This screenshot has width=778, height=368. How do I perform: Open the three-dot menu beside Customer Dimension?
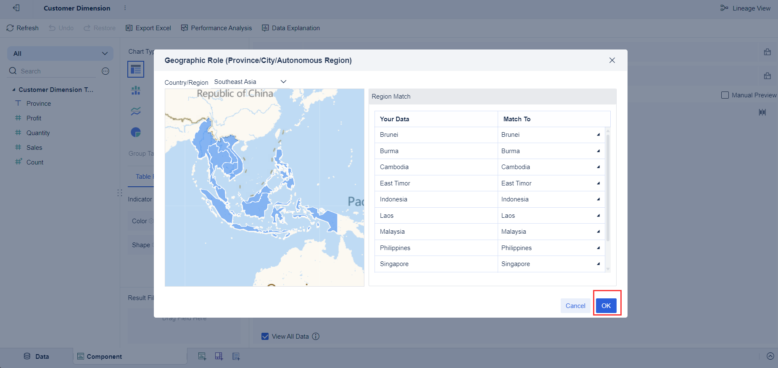[125, 8]
